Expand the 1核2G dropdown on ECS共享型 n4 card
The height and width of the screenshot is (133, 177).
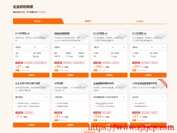point(31,47)
